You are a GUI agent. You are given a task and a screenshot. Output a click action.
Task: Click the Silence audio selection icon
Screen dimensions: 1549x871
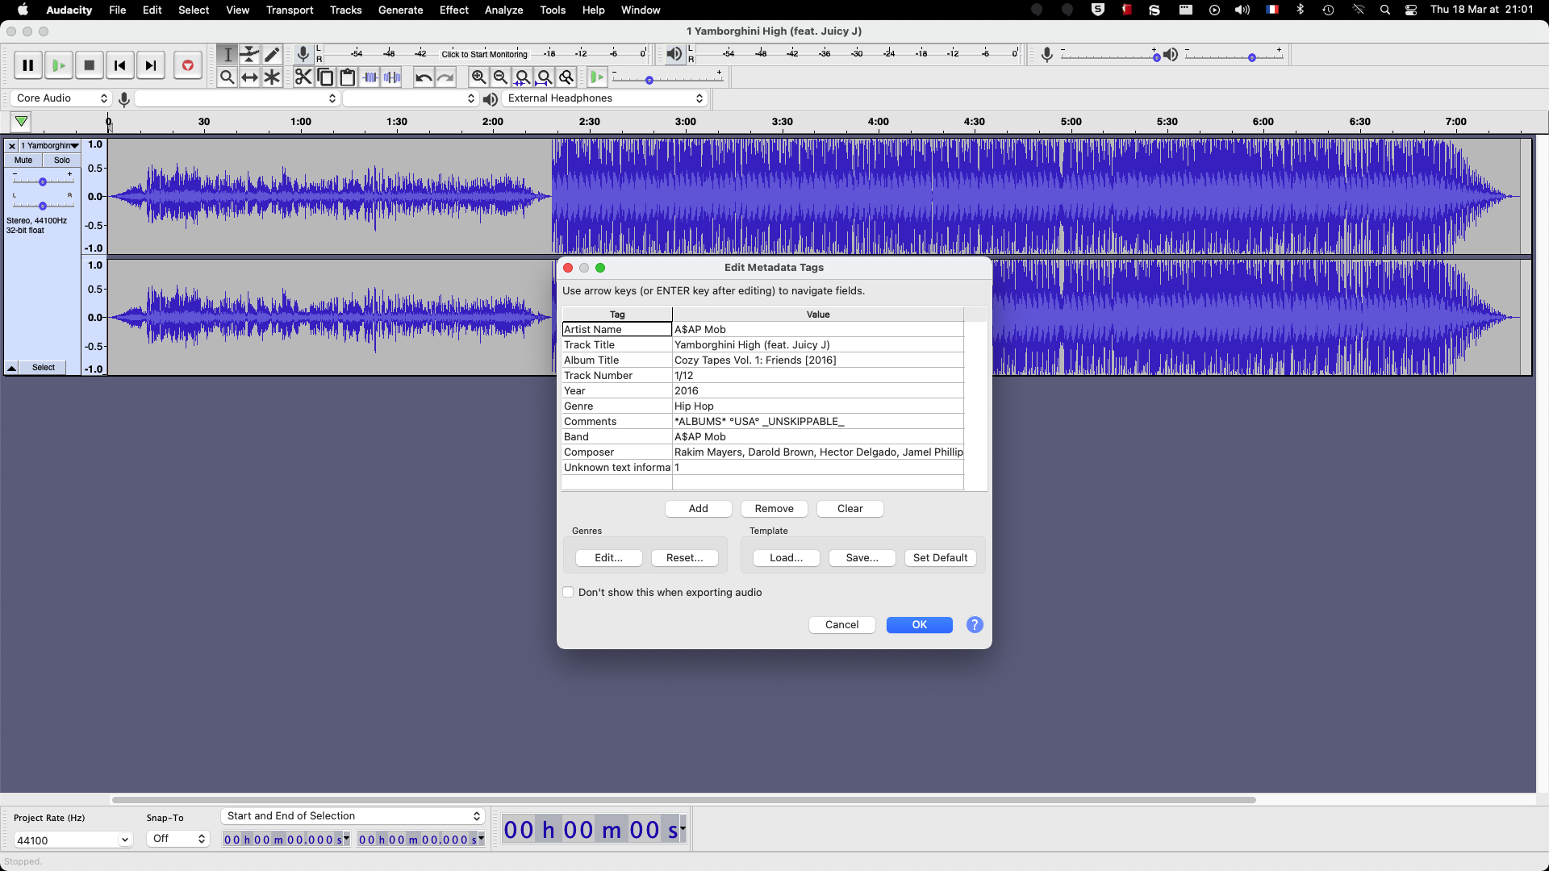[392, 77]
